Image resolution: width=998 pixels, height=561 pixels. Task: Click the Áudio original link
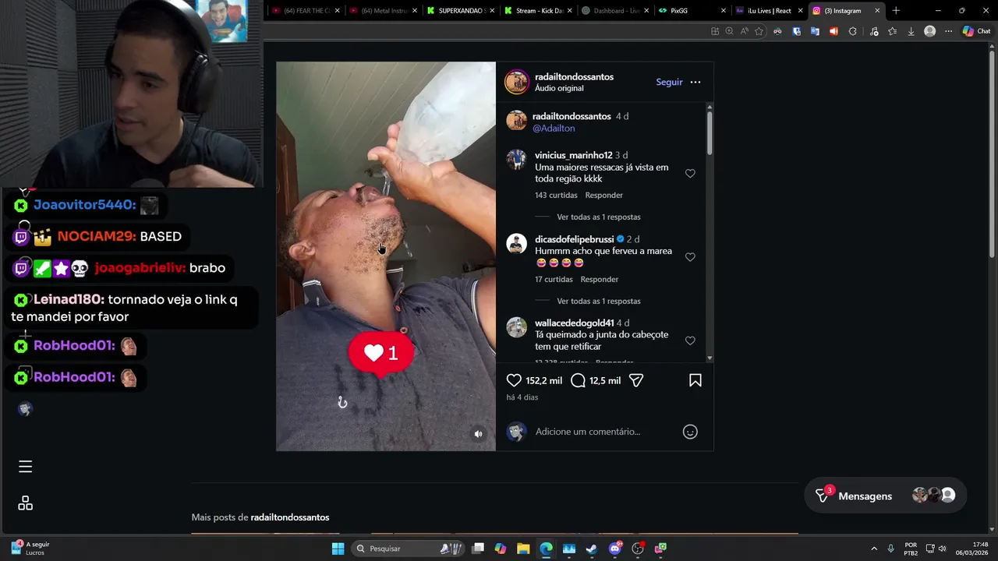tap(559, 88)
